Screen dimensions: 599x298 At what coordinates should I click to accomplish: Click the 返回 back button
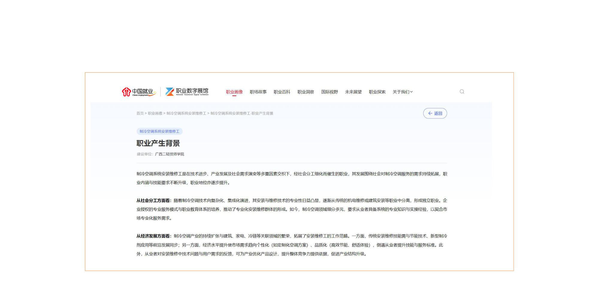pyautogui.click(x=435, y=113)
